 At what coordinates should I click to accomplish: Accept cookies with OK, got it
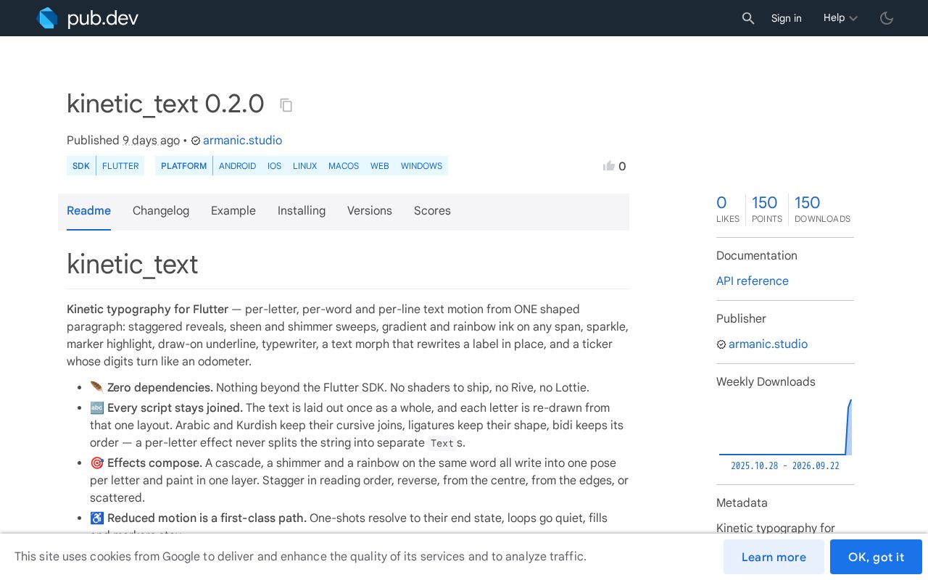(x=876, y=557)
